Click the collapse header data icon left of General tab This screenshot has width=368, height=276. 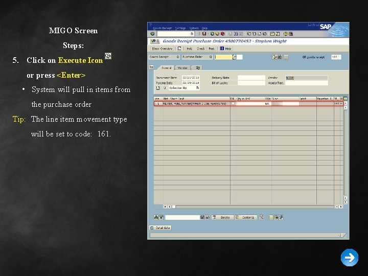coord(151,67)
